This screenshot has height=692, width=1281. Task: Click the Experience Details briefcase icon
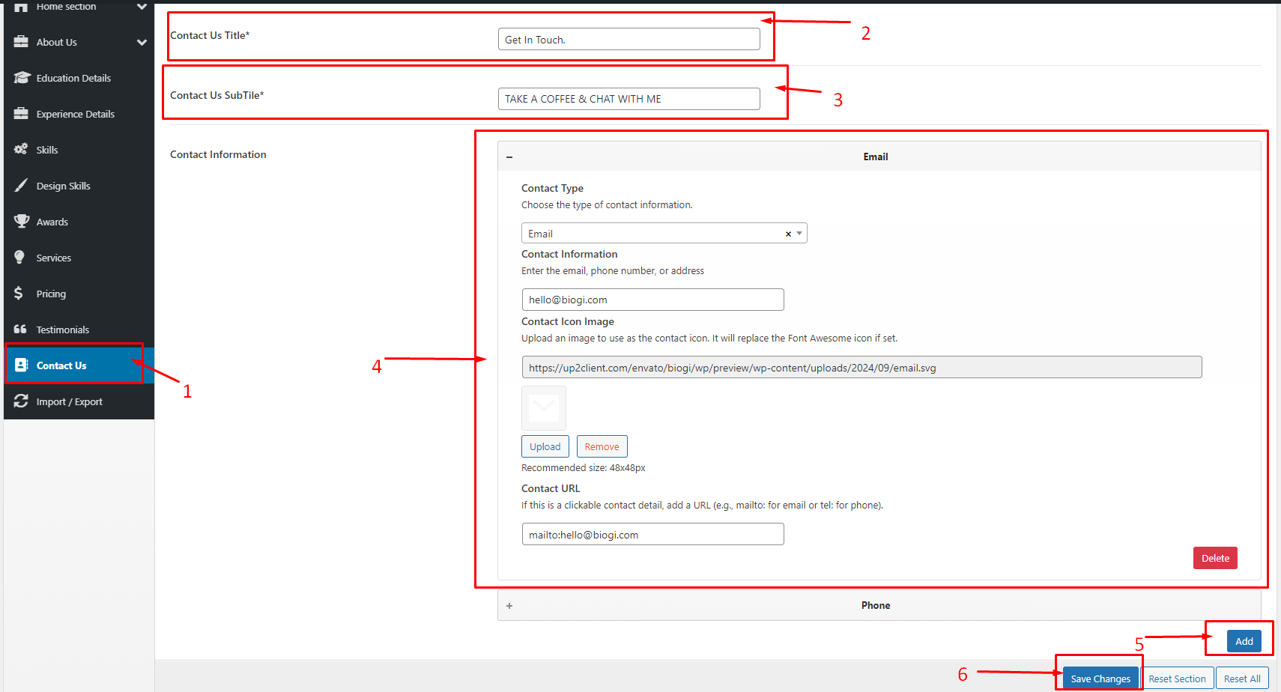[21, 114]
